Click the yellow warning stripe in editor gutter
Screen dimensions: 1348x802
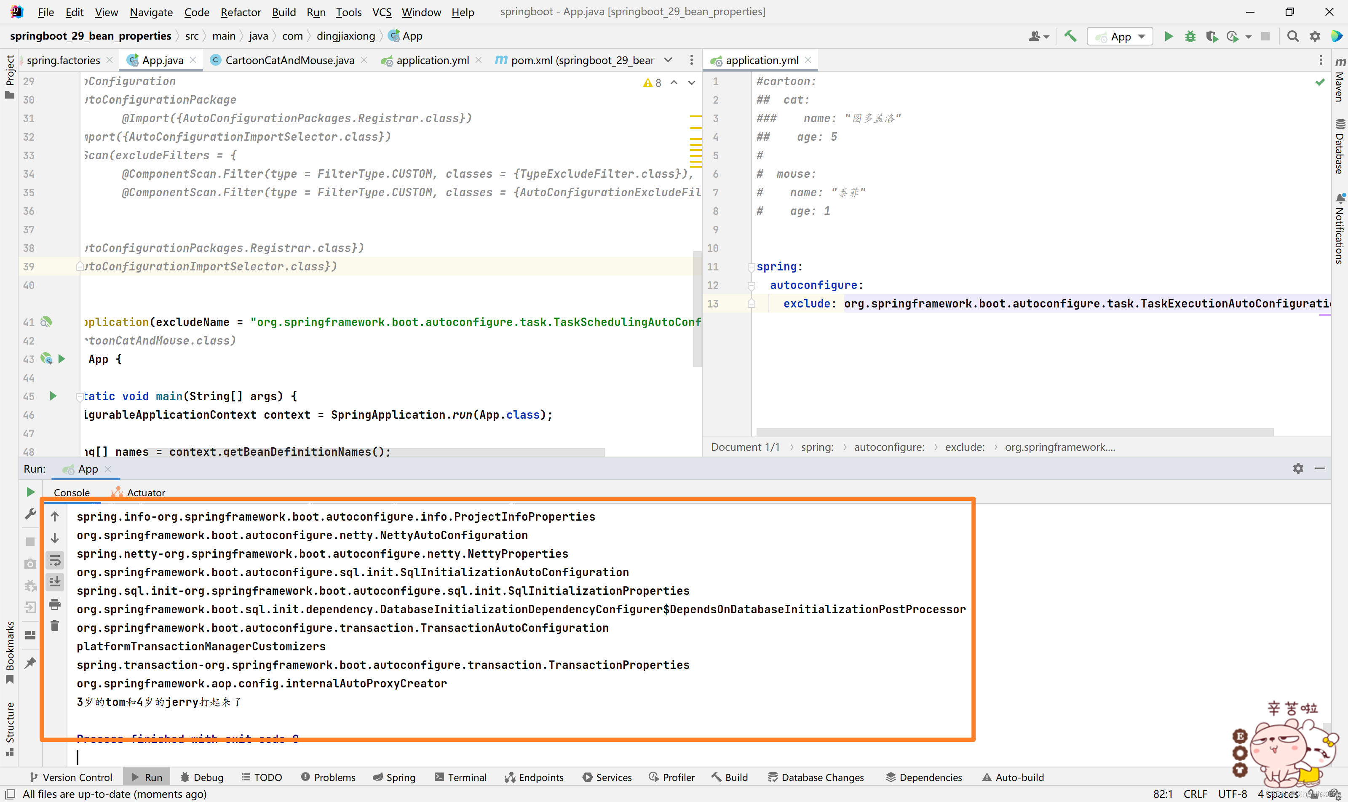tap(695, 117)
